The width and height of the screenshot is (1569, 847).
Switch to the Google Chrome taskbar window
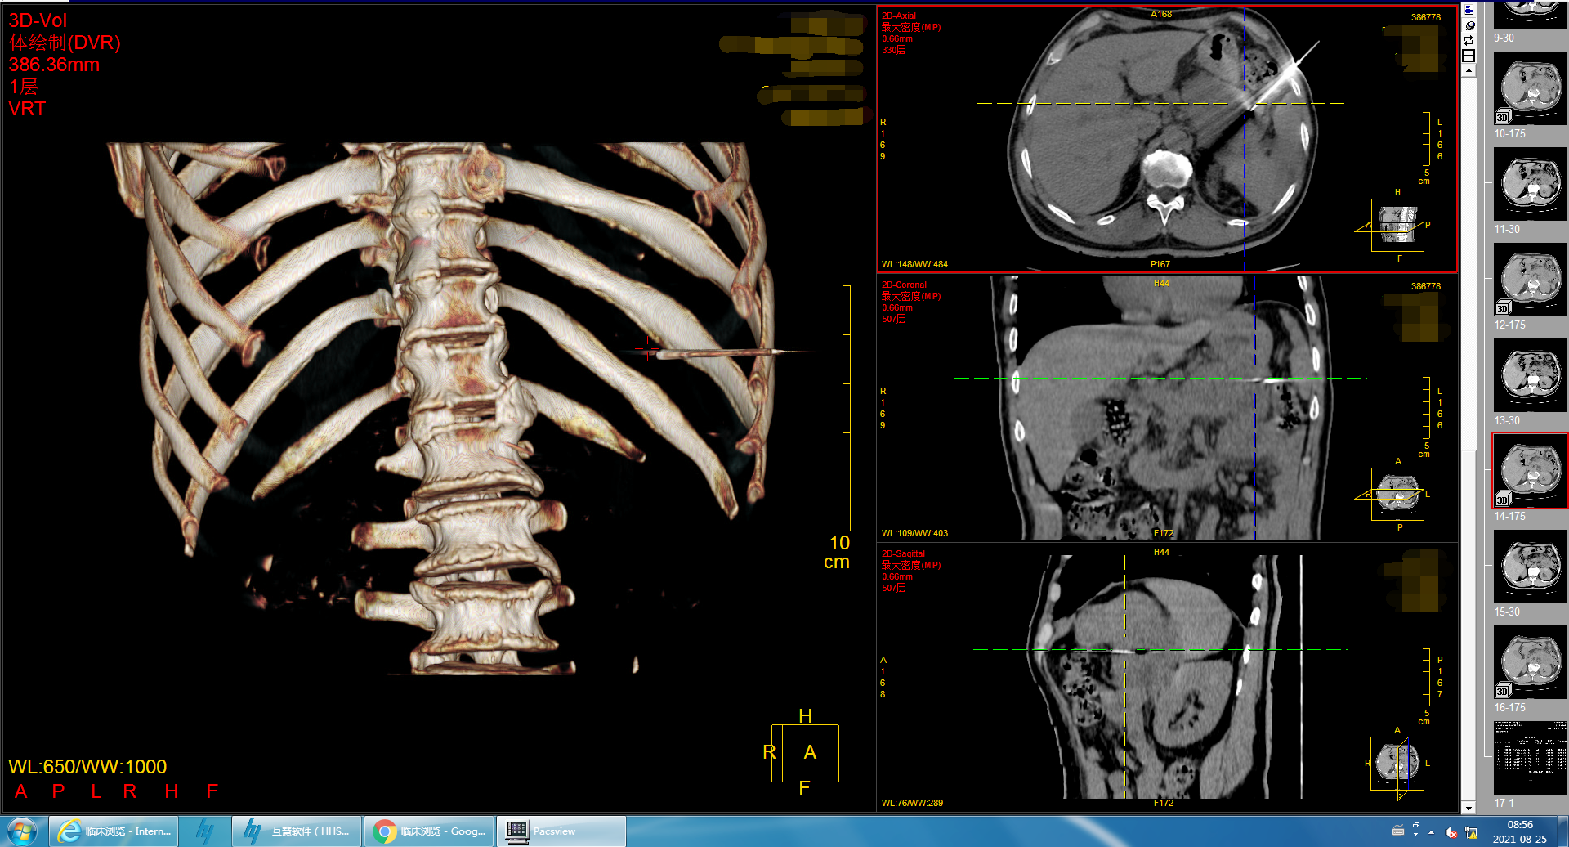[x=429, y=831]
